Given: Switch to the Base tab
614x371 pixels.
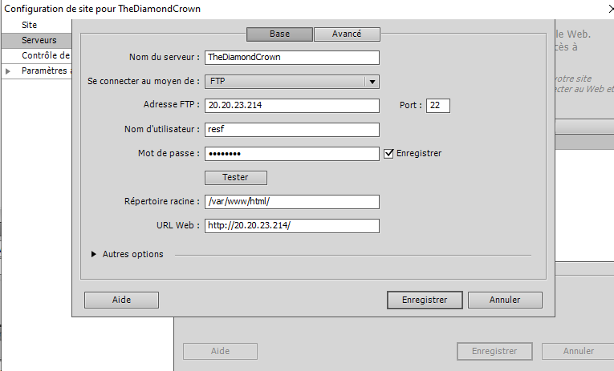Looking at the screenshot, I should pos(279,34).
